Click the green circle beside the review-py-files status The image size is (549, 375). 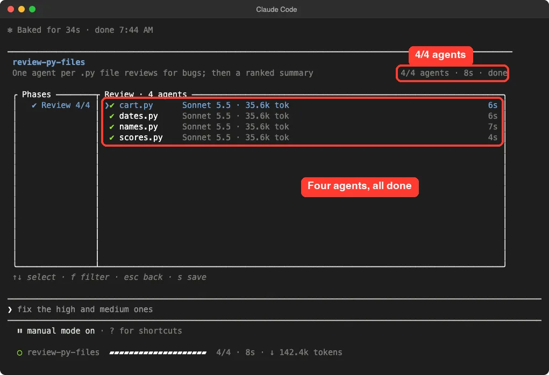[x=19, y=353]
